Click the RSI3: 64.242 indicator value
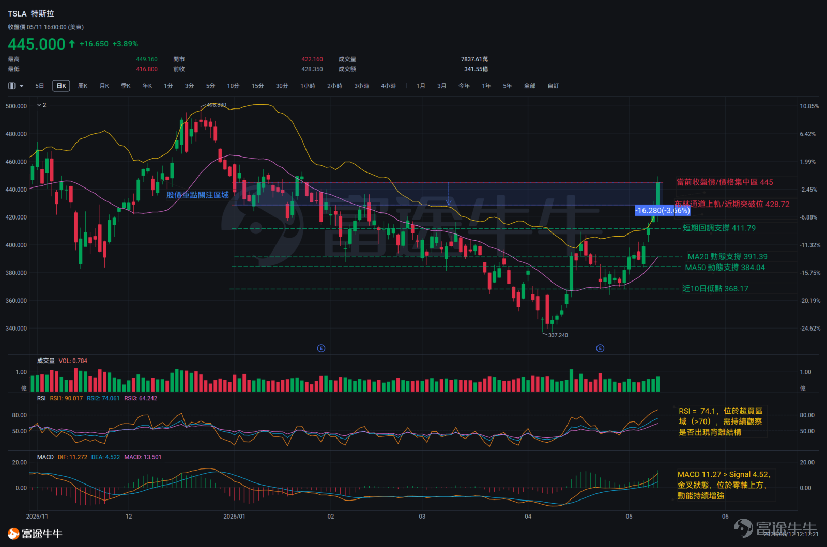827x547 pixels. tap(141, 398)
